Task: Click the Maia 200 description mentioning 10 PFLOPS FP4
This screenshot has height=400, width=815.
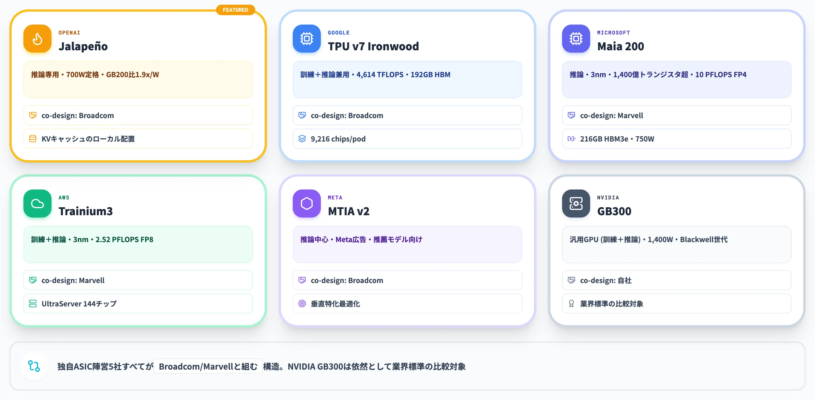Action: coord(658,75)
